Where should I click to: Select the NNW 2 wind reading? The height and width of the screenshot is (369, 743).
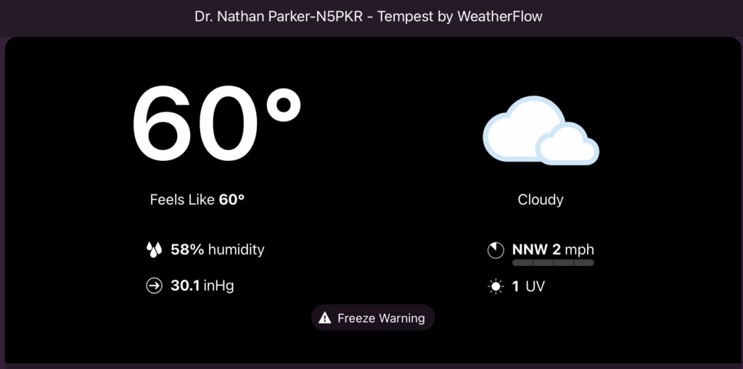(x=536, y=250)
